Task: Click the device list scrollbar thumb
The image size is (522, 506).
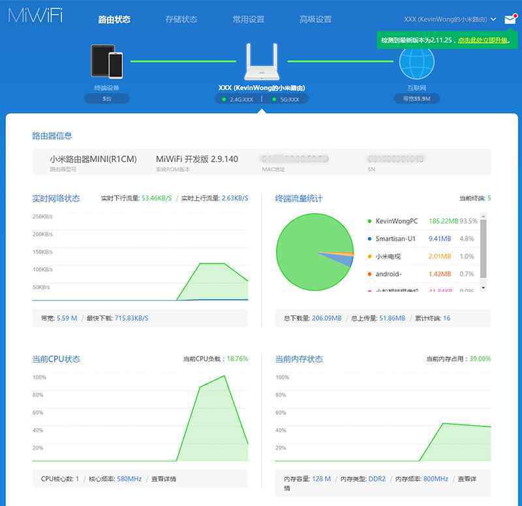Action: [484, 248]
